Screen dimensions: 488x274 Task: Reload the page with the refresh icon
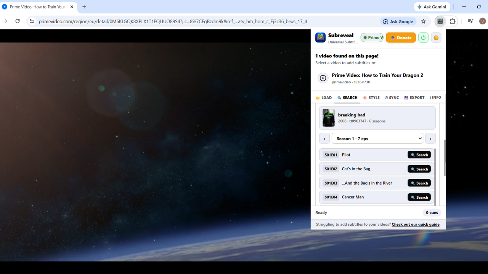[18, 21]
